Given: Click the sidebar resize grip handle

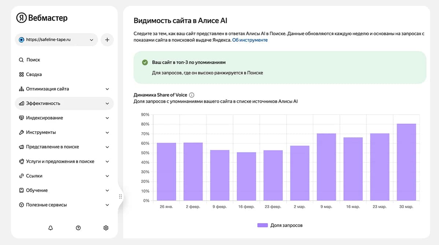Looking at the screenshot, I should (x=121, y=197).
